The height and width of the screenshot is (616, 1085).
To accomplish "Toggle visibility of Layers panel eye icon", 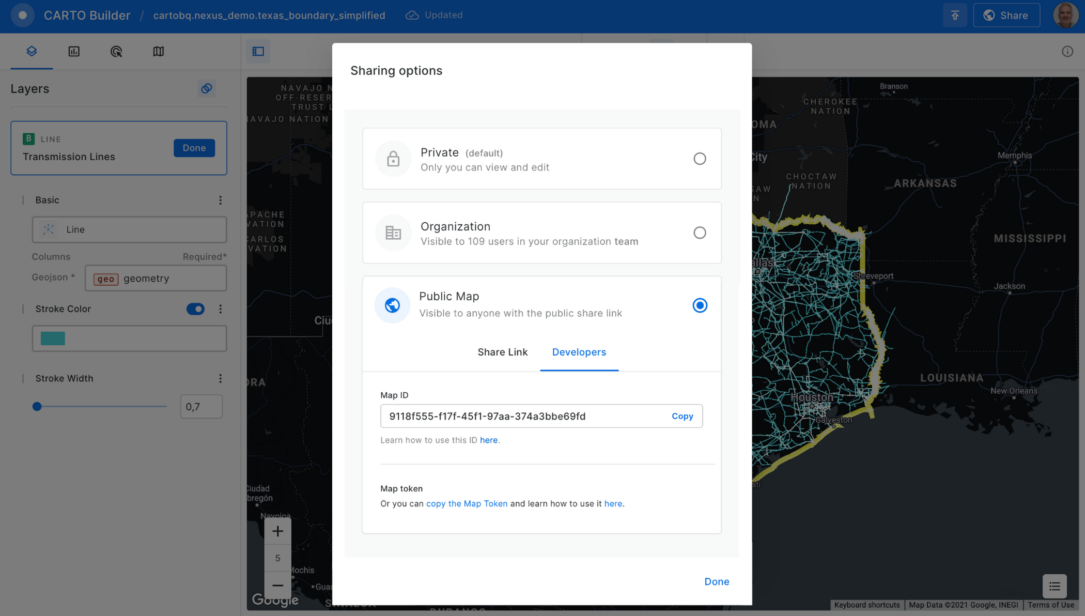I will click(207, 88).
